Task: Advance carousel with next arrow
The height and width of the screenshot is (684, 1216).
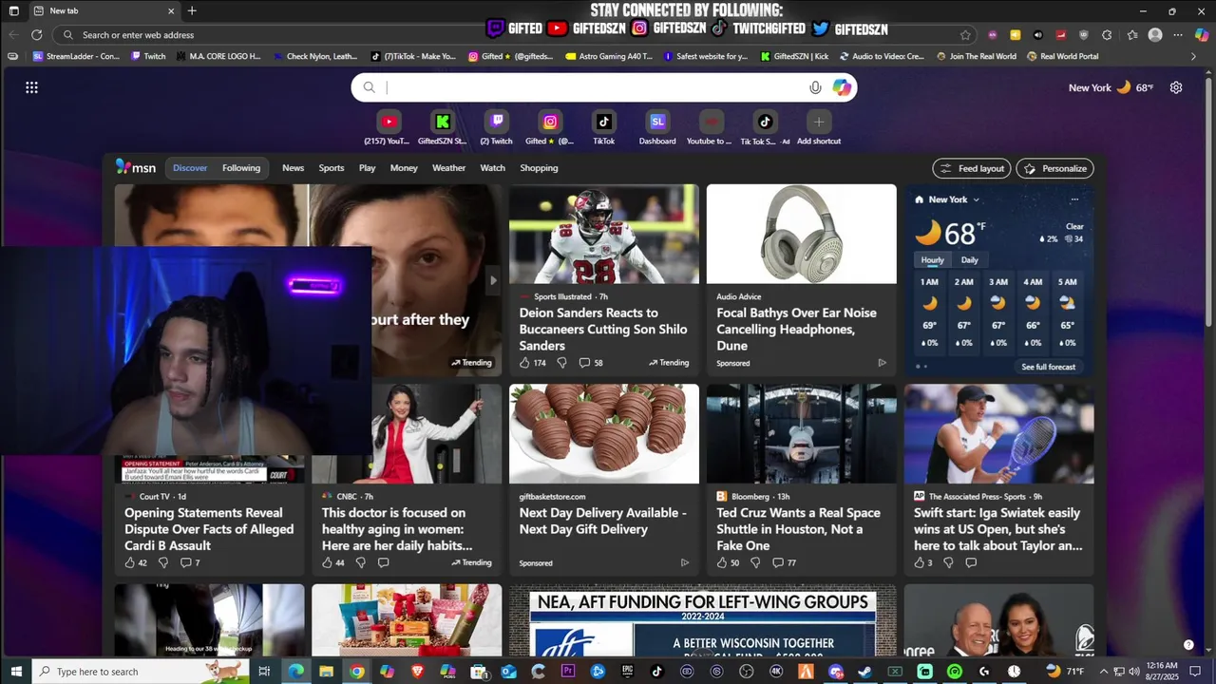Action: pos(492,280)
